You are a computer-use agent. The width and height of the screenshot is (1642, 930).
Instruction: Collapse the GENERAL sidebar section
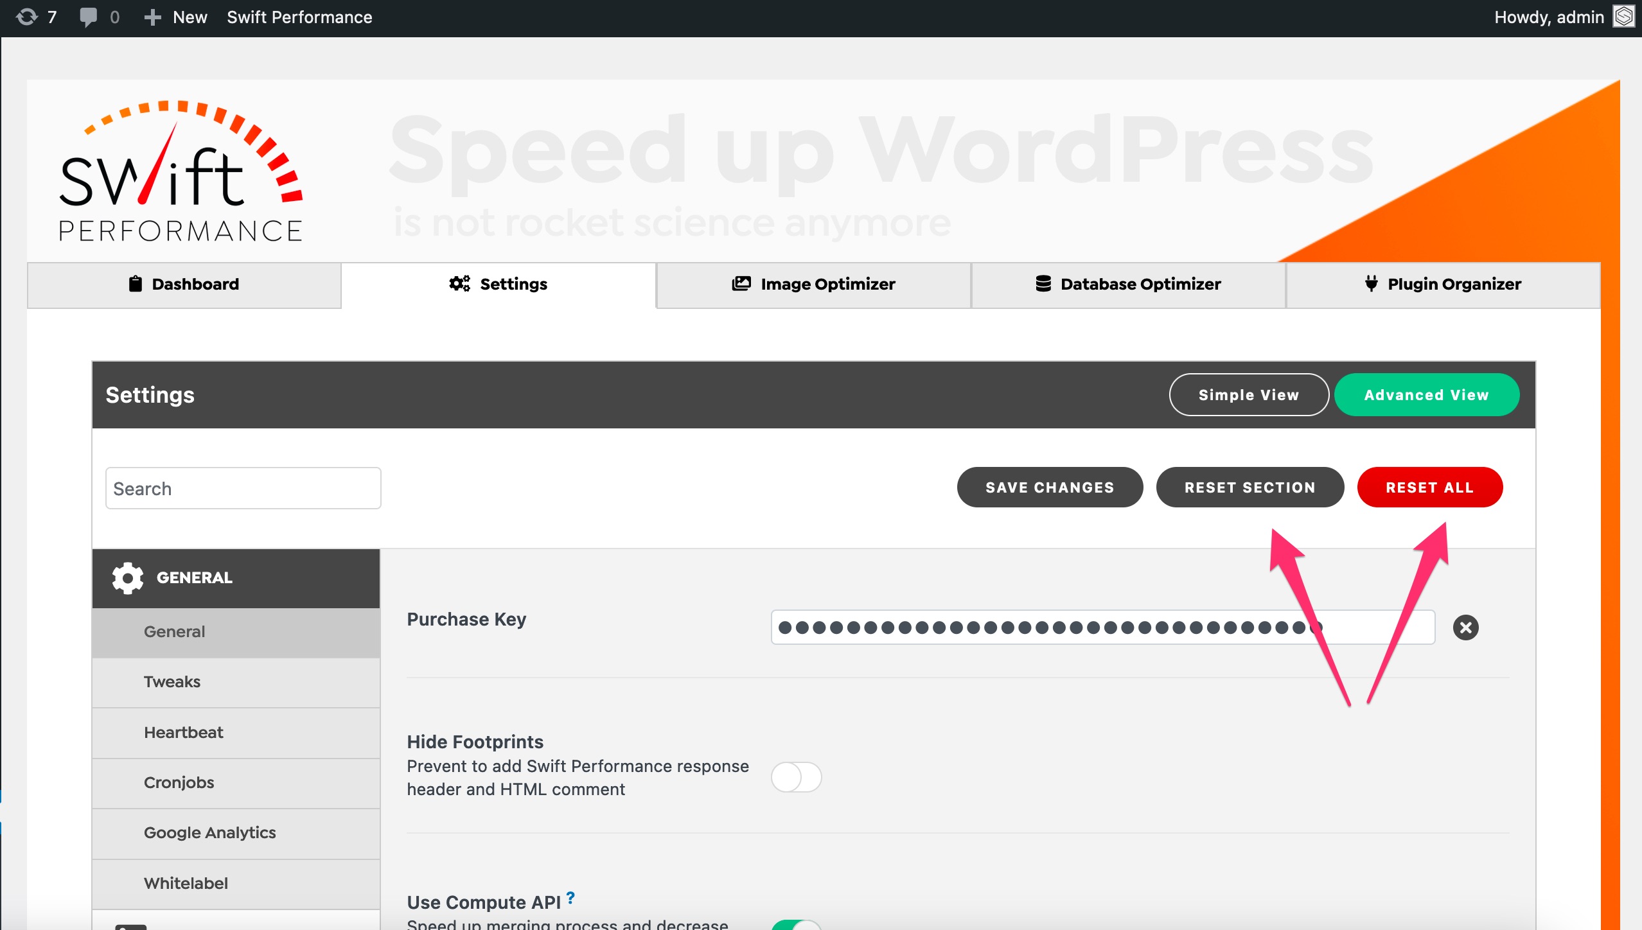coord(236,578)
